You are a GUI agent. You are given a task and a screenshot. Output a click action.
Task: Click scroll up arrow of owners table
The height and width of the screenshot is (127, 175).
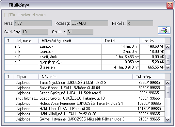pos(167,83)
